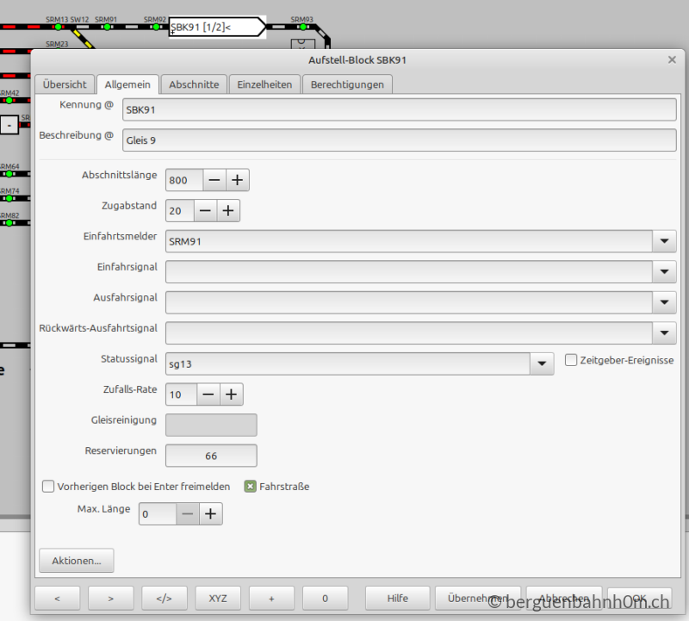
Task: Open the Berechtigungen tab
Action: (347, 84)
